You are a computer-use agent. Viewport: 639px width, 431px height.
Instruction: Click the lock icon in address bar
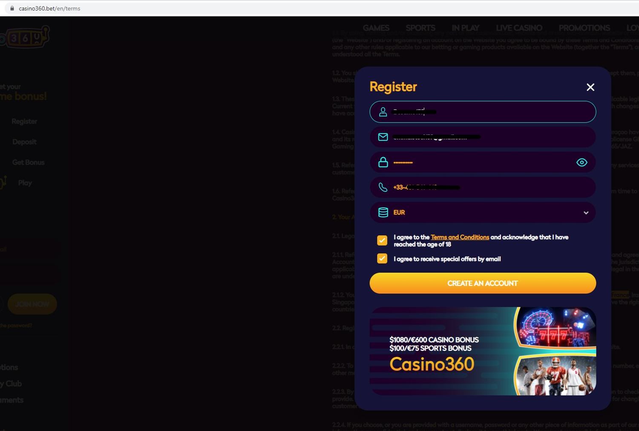tap(12, 8)
